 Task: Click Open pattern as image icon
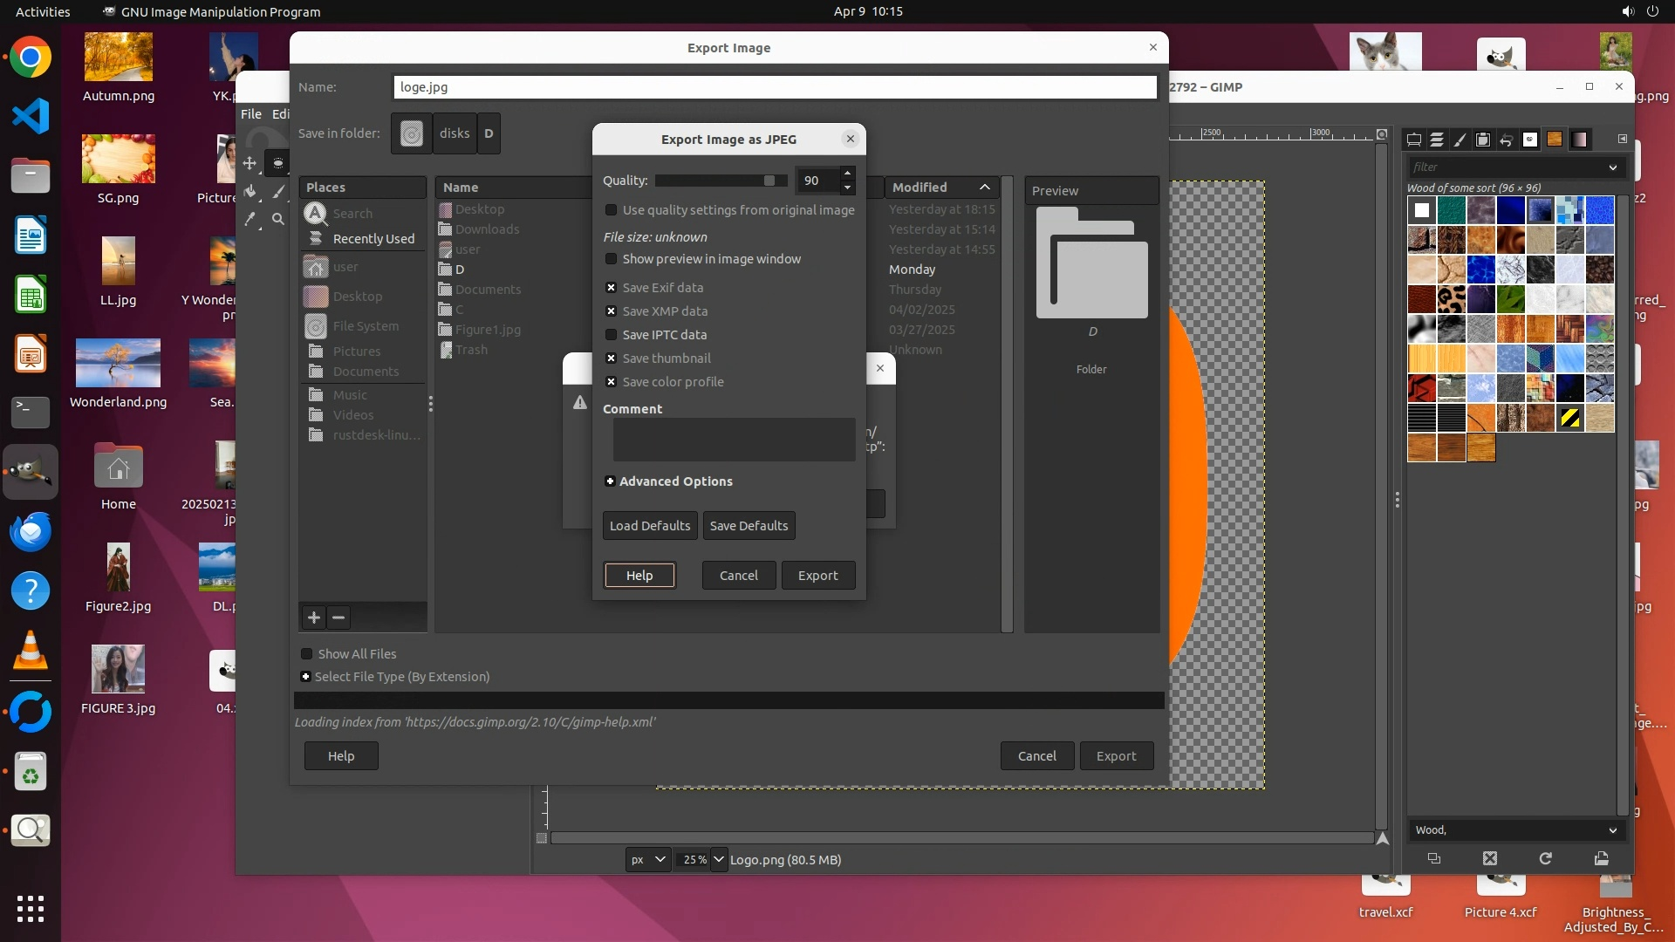1601,859
